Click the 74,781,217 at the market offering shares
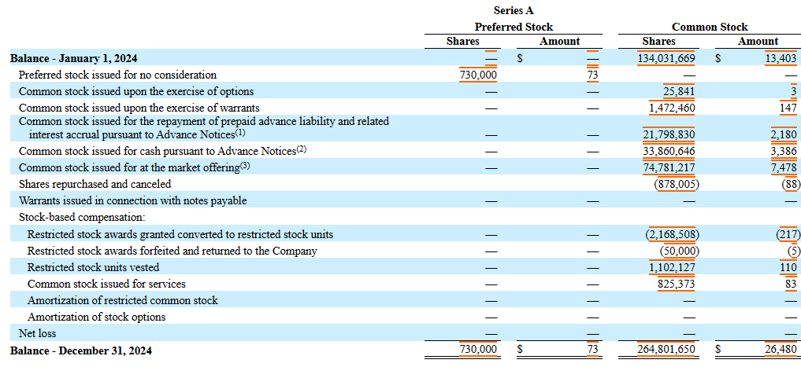The width and height of the screenshot is (801, 367). pyautogui.click(x=669, y=167)
